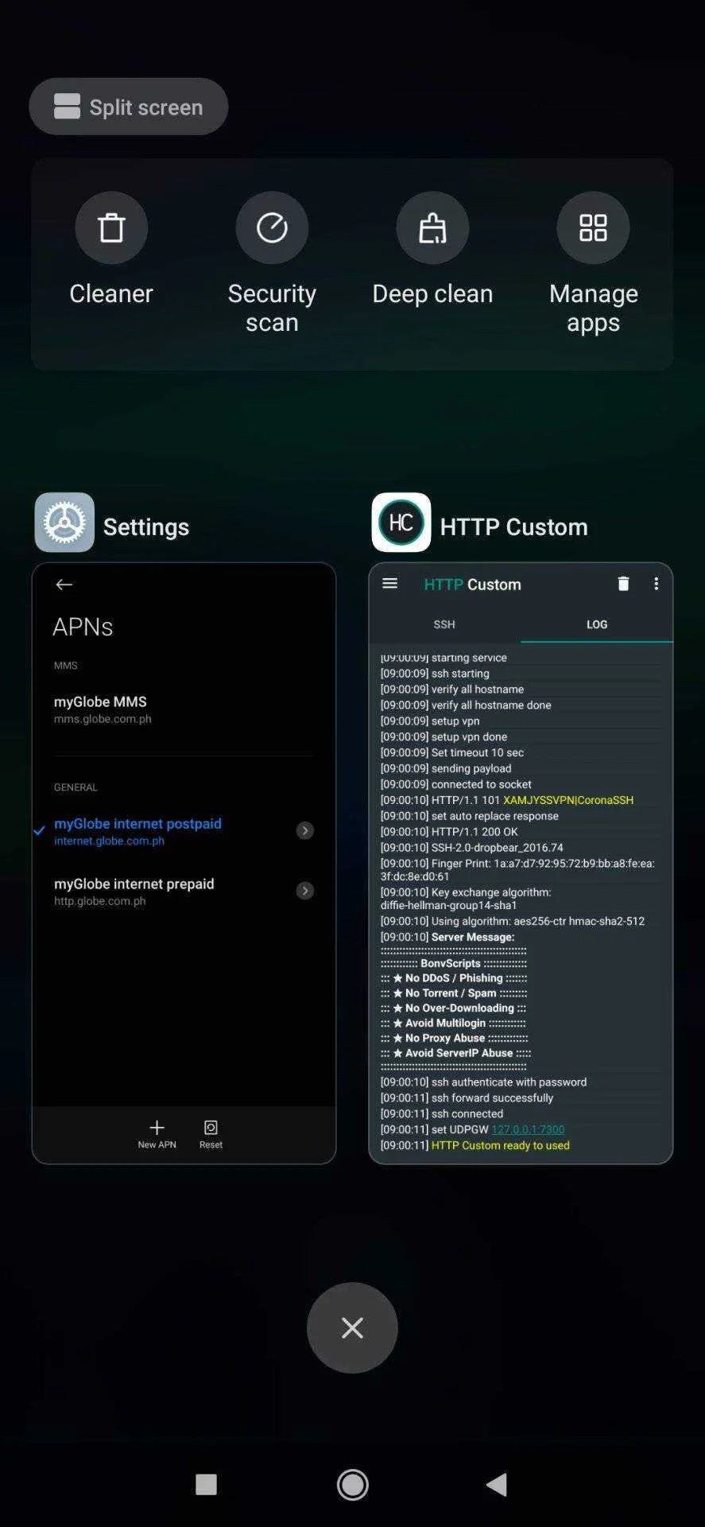Select myGlobe MMS APN entry

click(184, 709)
